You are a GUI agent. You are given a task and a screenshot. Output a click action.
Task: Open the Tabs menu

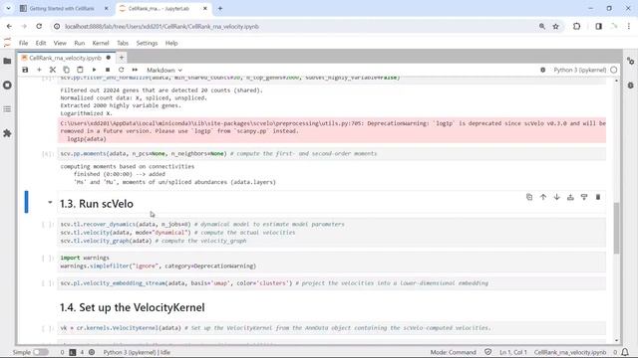(123, 43)
